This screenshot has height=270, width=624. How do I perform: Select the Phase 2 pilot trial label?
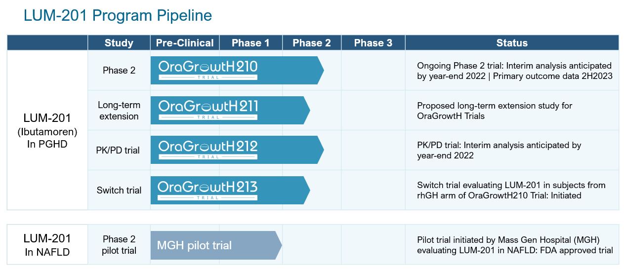point(119,245)
